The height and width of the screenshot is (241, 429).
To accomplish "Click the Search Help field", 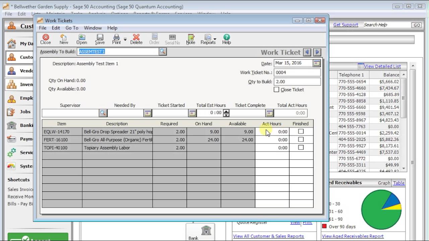I will click(387, 25).
